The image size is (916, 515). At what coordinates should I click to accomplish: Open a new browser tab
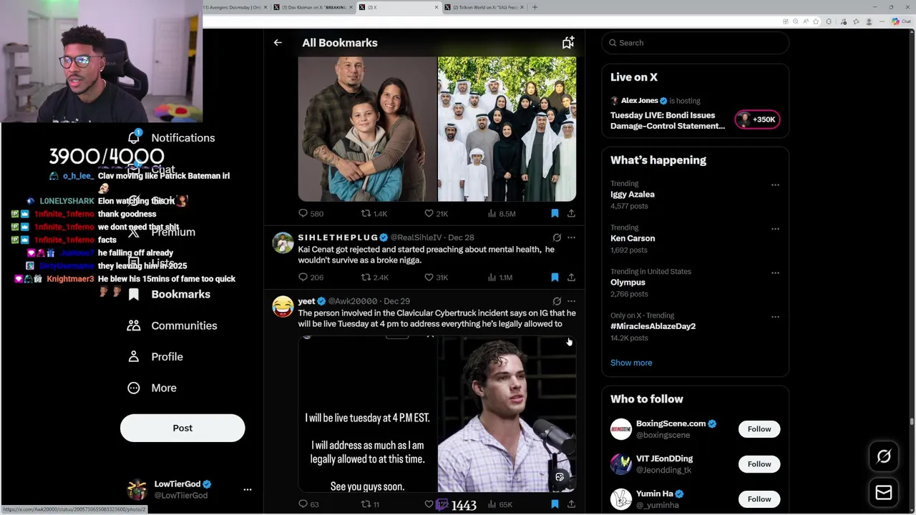point(535,7)
